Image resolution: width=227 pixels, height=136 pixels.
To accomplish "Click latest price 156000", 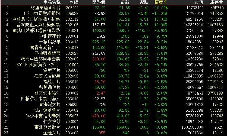I will point(123,127).
